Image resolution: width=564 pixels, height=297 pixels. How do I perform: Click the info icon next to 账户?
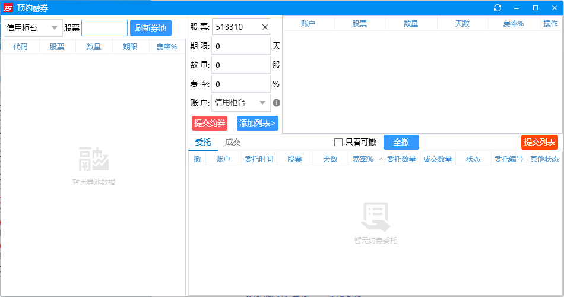(x=276, y=103)
